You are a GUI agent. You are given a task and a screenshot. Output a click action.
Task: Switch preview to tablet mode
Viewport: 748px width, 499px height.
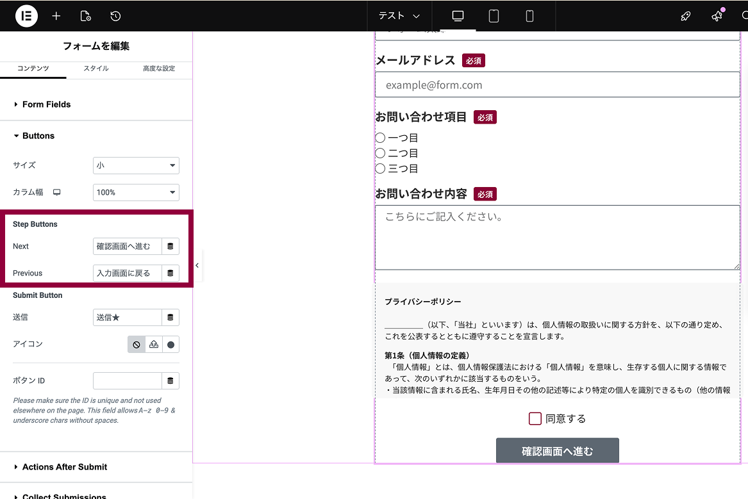click(494, 15)
